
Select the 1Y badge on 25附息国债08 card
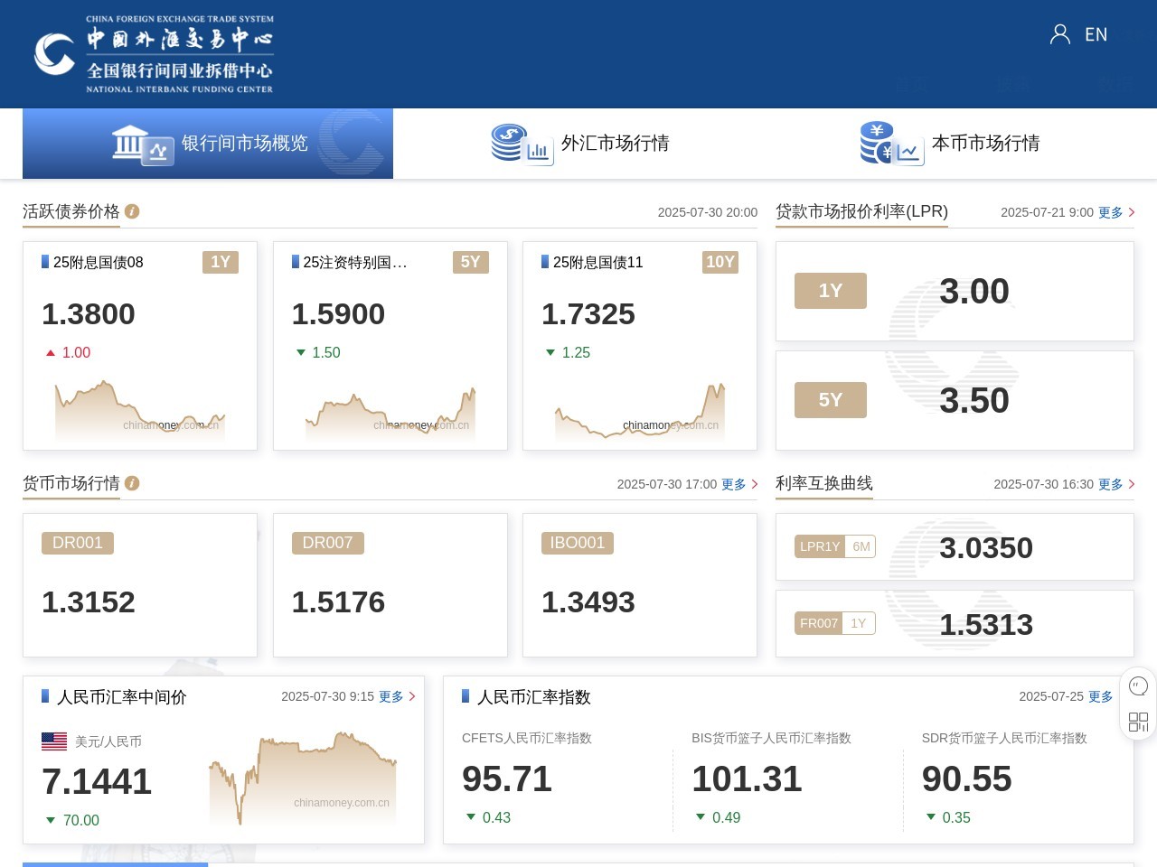pyautogui.click(x=221, y=262)
